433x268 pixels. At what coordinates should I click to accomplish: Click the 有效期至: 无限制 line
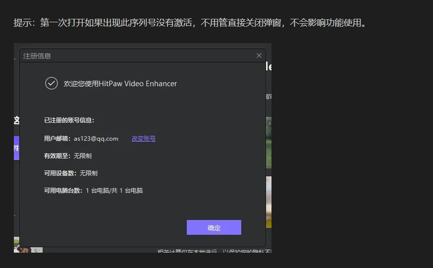click(x=68, y=156)
